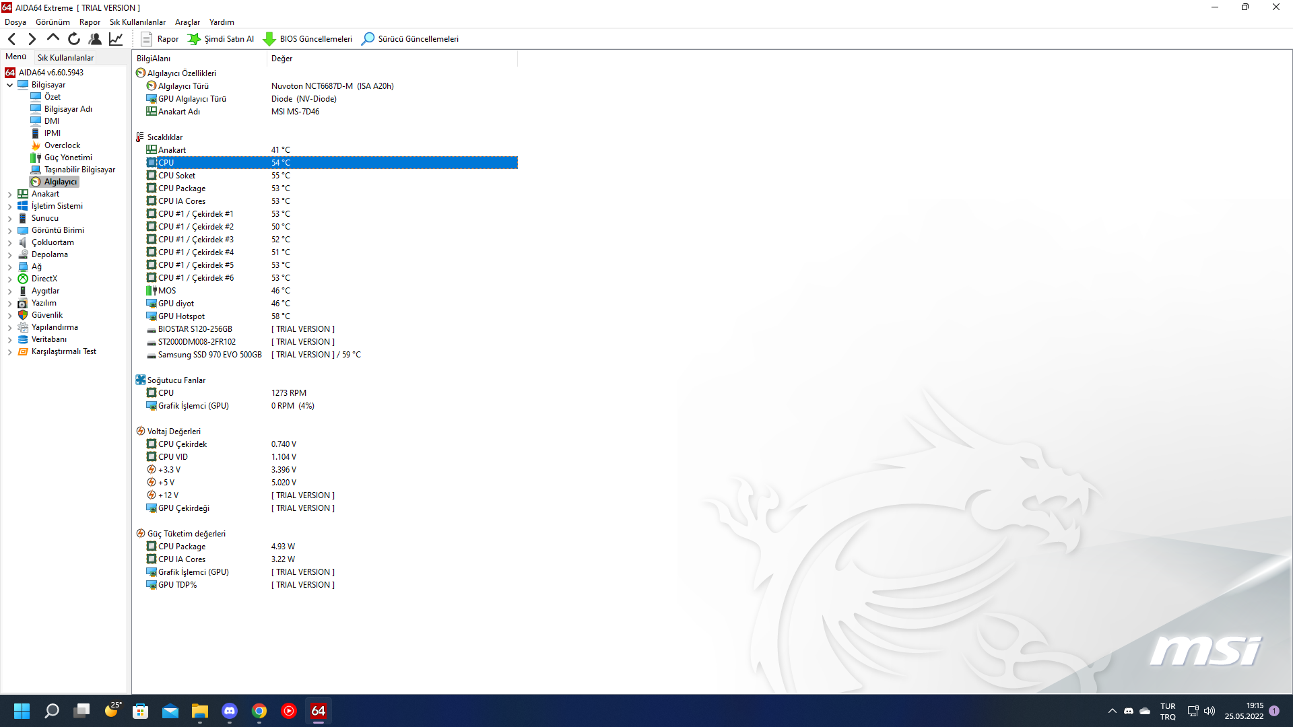Select the Overclock tree item

click(62, 145)
